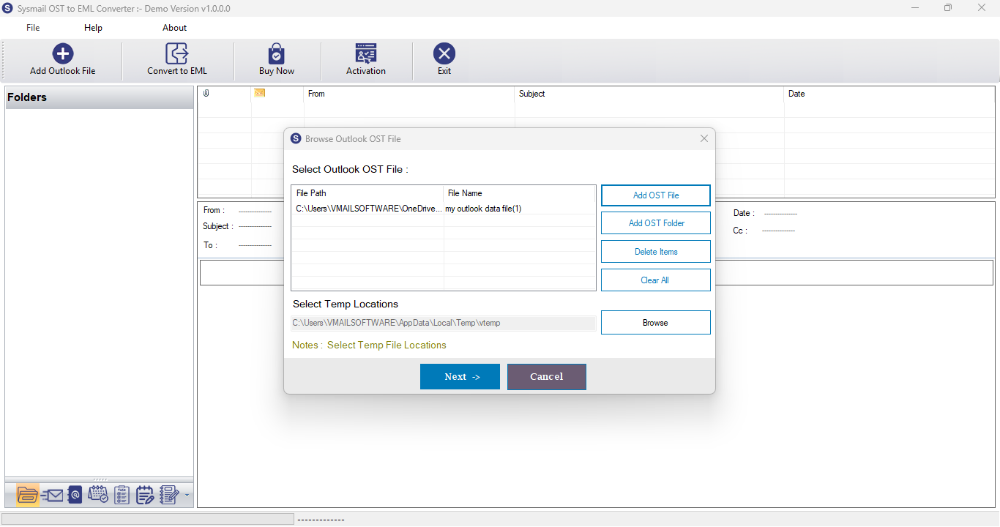Show the calendar view icon
This screenshot has width=1000, height=527.
(x=98, y=496)
